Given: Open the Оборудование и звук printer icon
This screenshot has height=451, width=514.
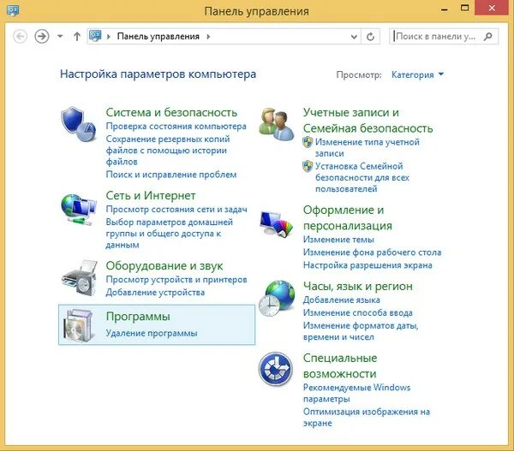Looking at the screenshot, I should [x=79, y=278].
